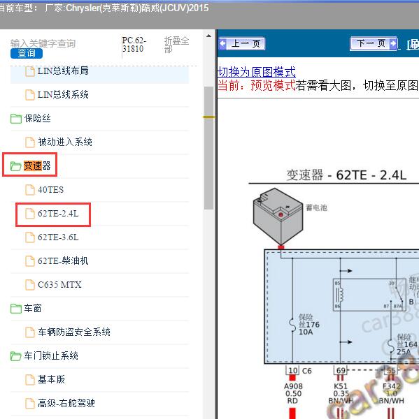419x419 pixels.
Task: Click page icon beside LIN总线布局
Action: point(30,71)
